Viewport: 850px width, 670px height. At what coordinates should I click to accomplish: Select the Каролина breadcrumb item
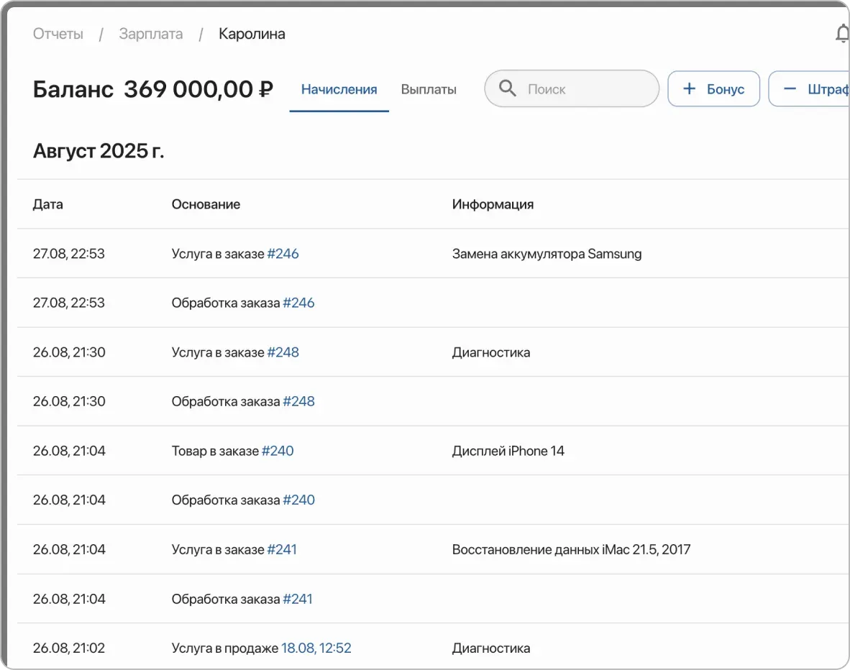pos(252,33)
